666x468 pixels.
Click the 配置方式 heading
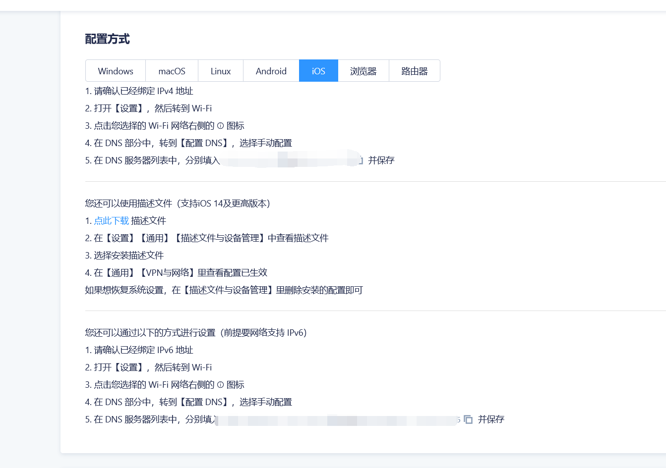click(x=107, y=39)
